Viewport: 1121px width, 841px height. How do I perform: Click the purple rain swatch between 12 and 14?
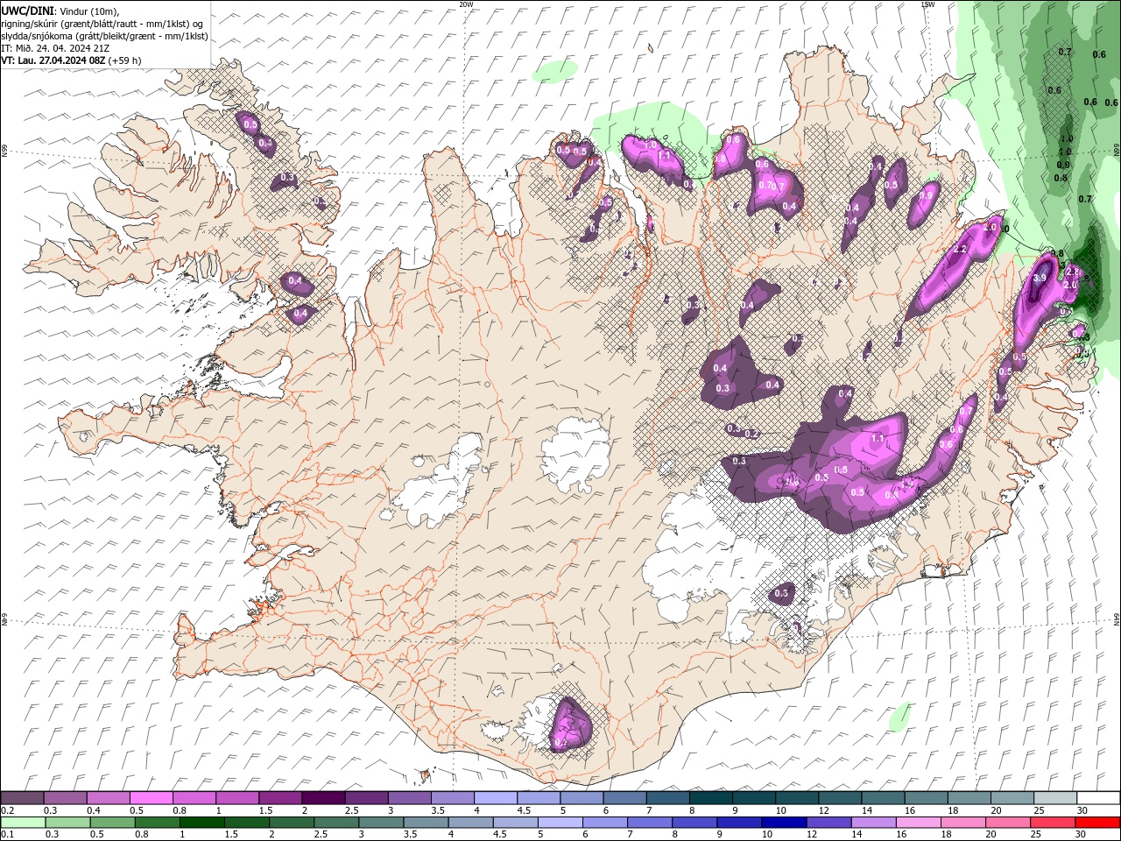828,823
